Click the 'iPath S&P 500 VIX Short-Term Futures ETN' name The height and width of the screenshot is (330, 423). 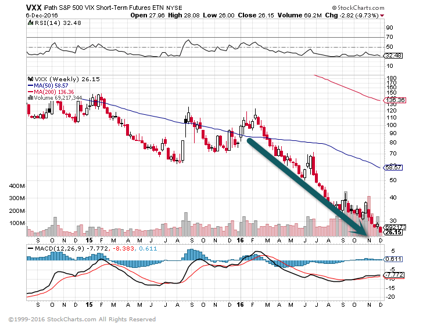coord(103,8)
